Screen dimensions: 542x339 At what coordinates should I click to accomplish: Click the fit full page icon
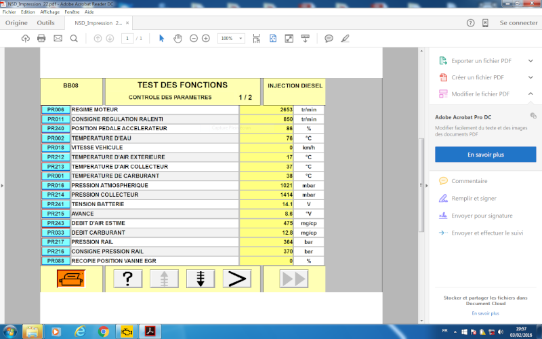point(273,39)
